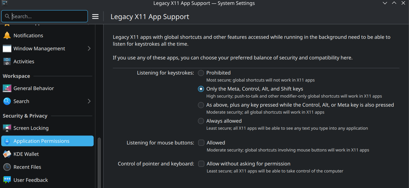Screen dimensions: 409x188
Task: Expand the Window Management chevron arrow
Action: (x=89, y=49)
